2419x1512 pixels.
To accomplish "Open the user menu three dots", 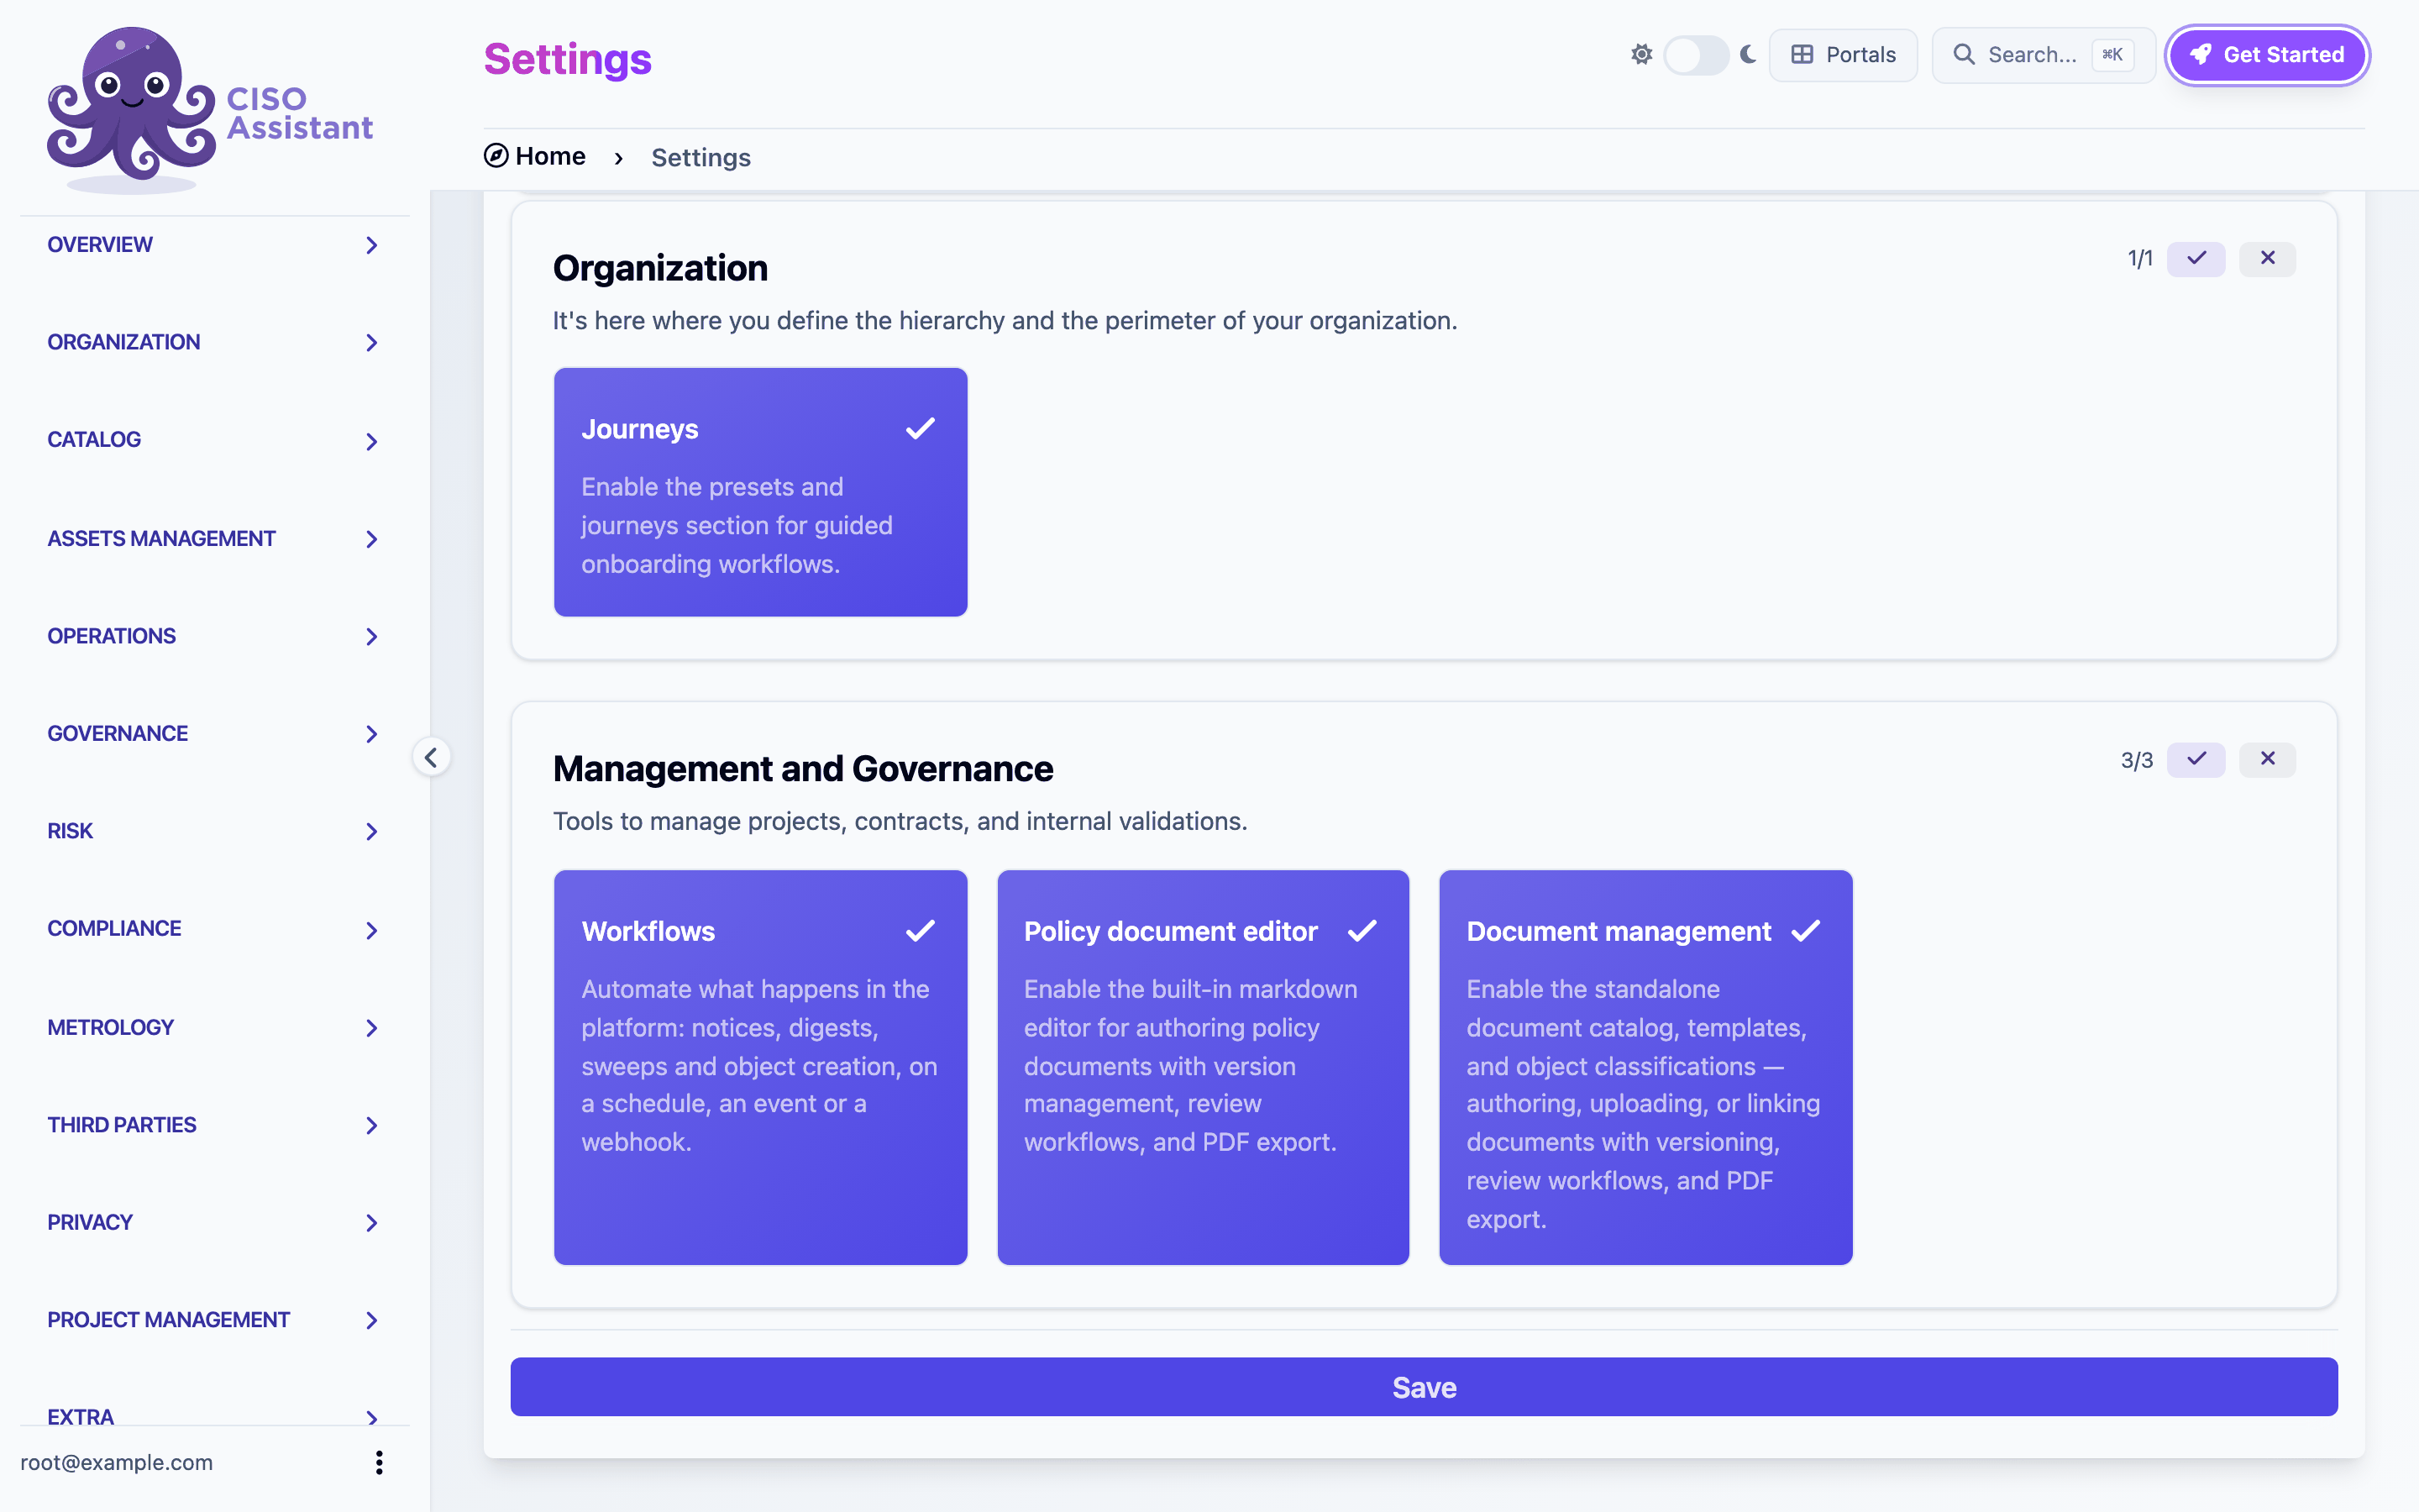I will (x=379, y=1462).
